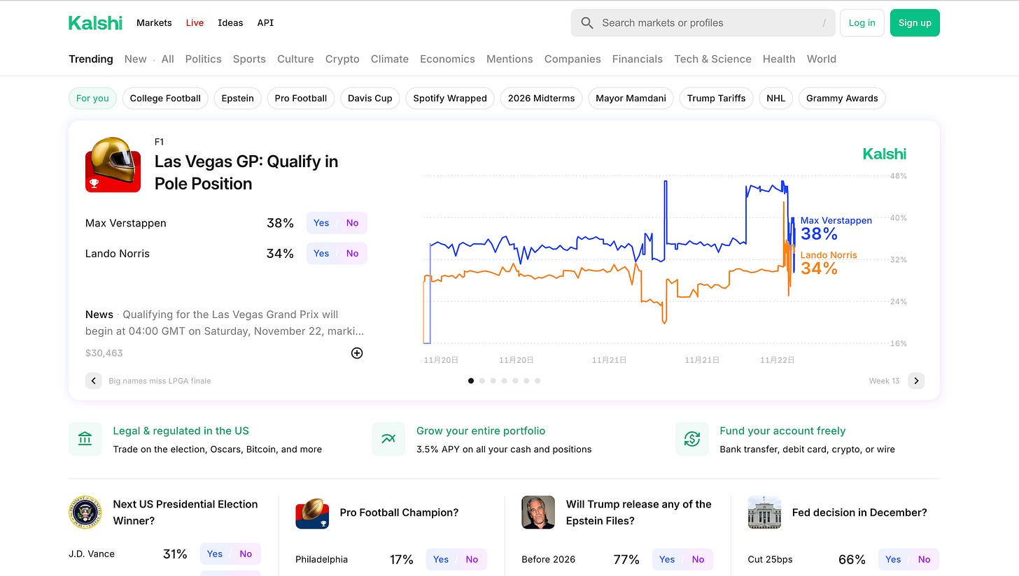This screenshot has height=576, width=1019.
Task: Click No for J.D. Vance
Action: click(246, 554)
